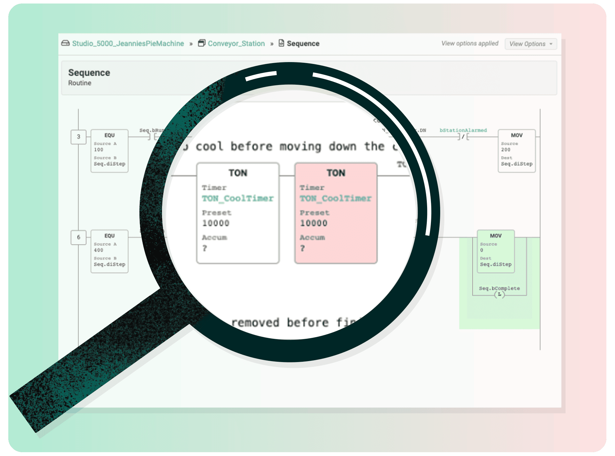Toggle the bStationAlarmed normally closed contact

[x=463, y=137]
